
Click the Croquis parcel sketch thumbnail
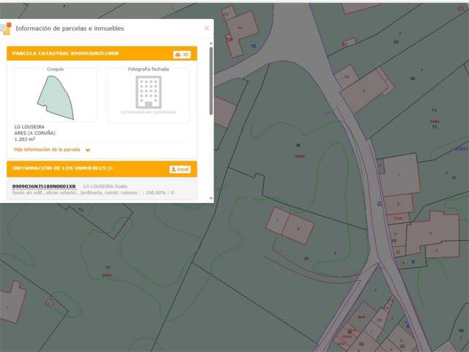coord(55,95)
